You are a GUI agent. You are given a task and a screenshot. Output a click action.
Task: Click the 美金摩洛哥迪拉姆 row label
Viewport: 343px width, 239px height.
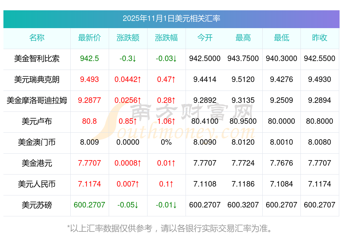37,100
